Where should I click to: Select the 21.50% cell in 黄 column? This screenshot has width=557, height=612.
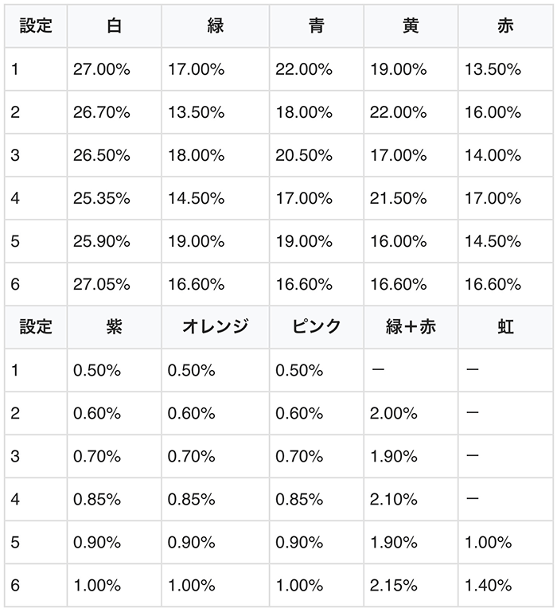(399, 198)
